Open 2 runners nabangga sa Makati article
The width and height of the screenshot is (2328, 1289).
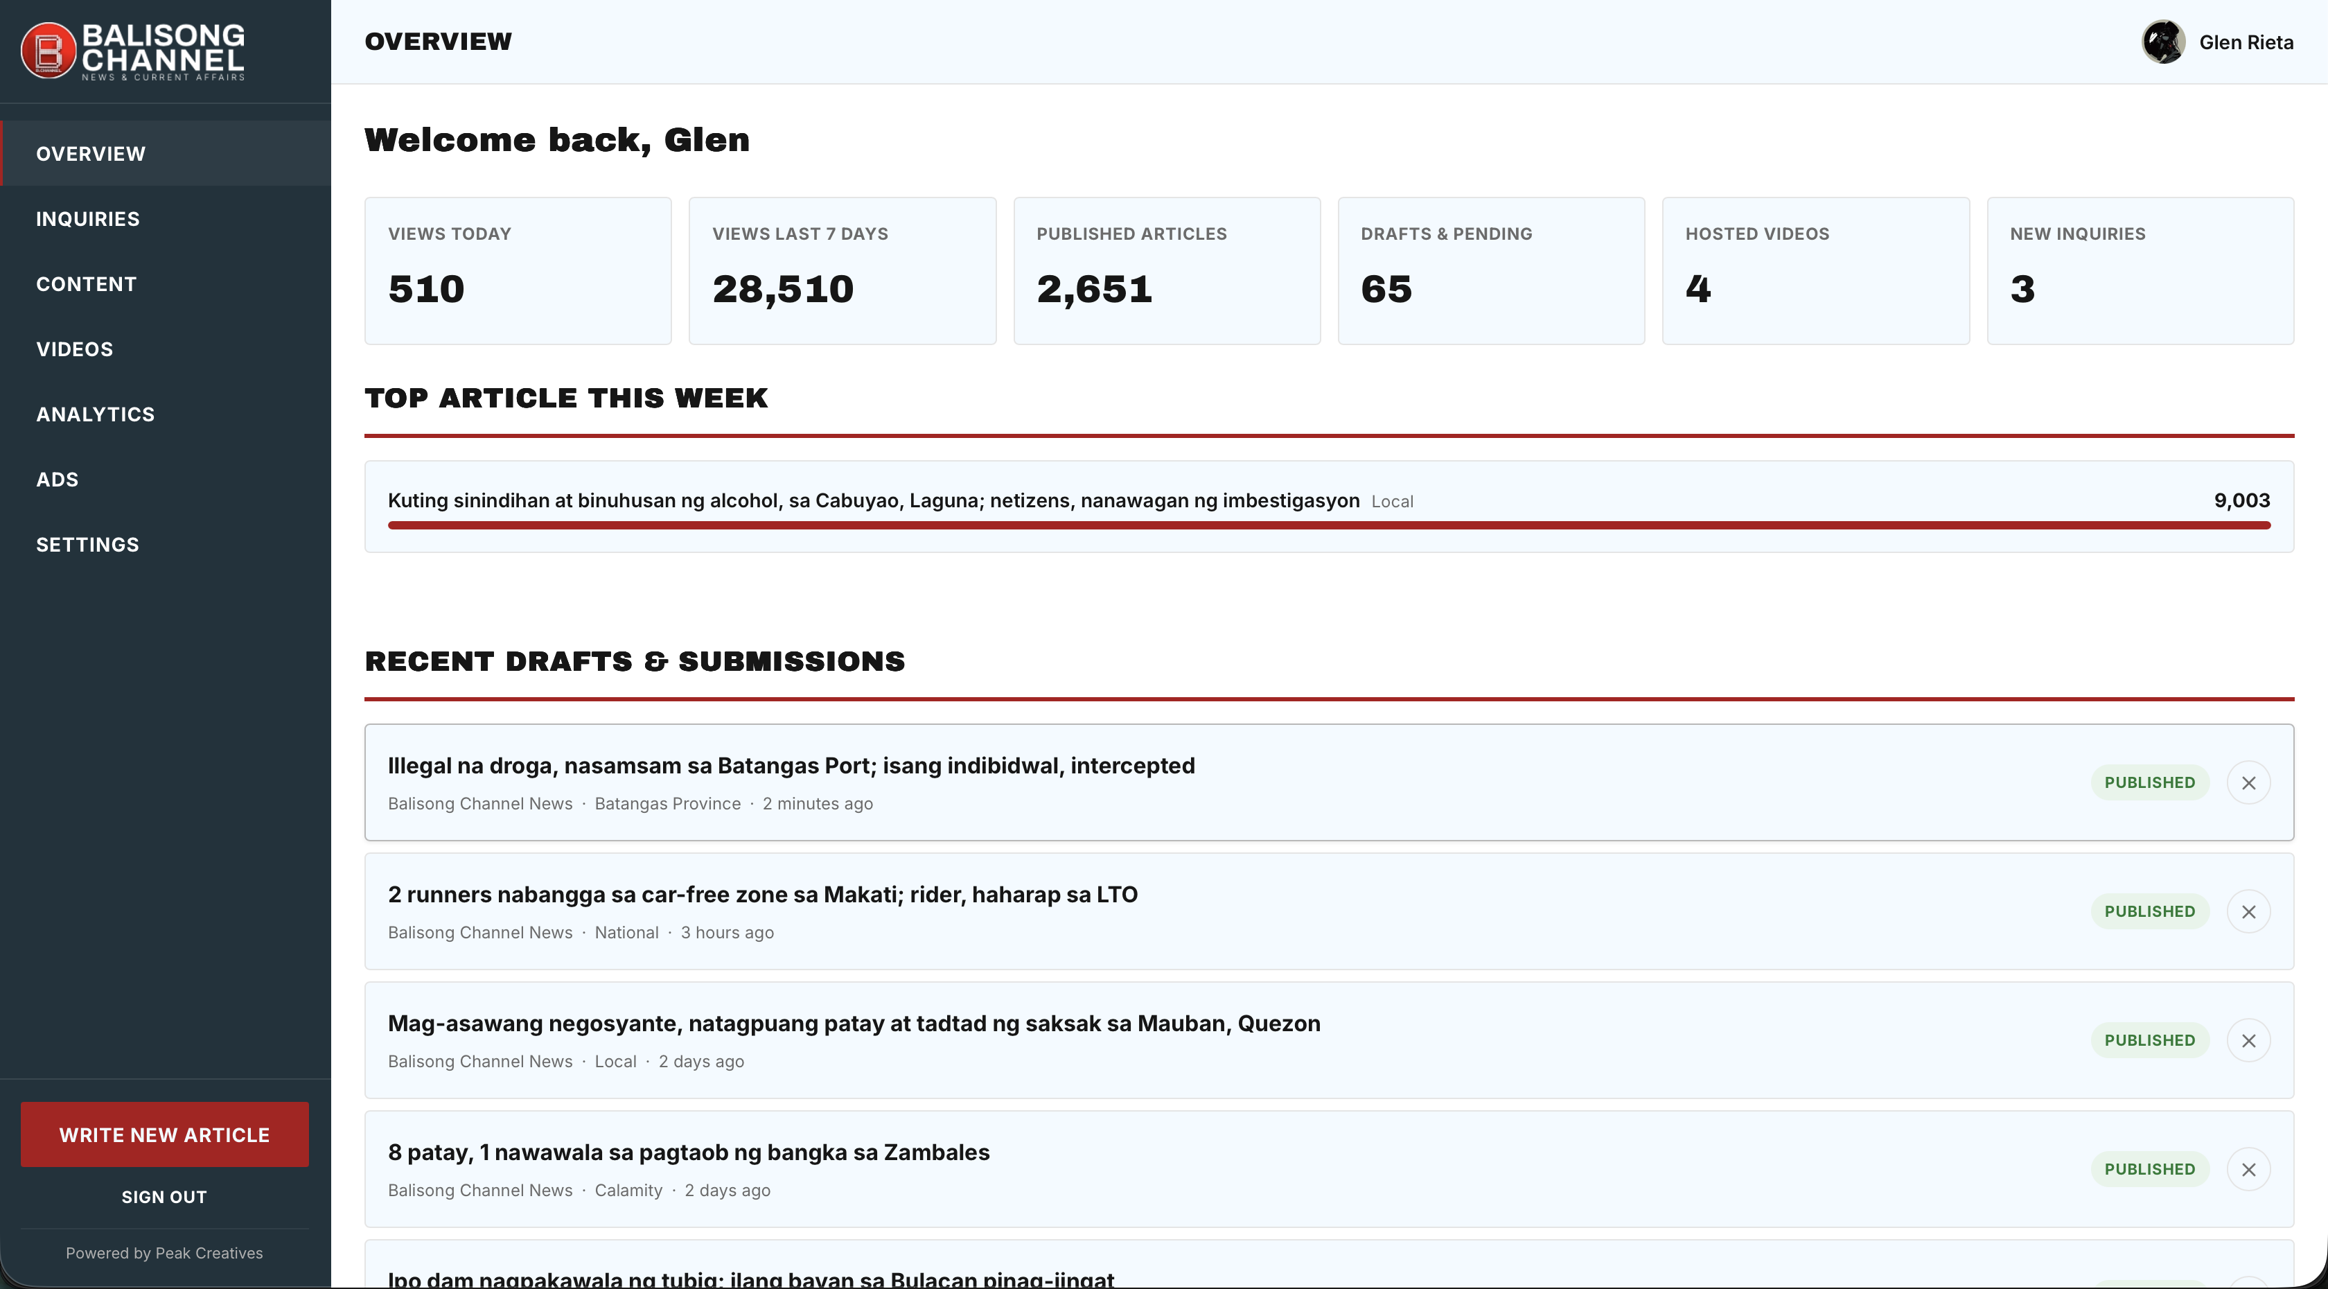[x=763, y=895]
